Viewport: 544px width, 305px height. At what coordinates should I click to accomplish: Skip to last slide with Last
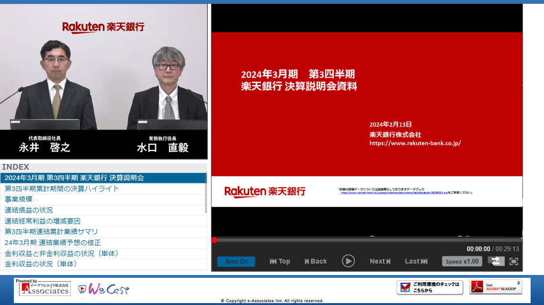click(x=416, y=261)
